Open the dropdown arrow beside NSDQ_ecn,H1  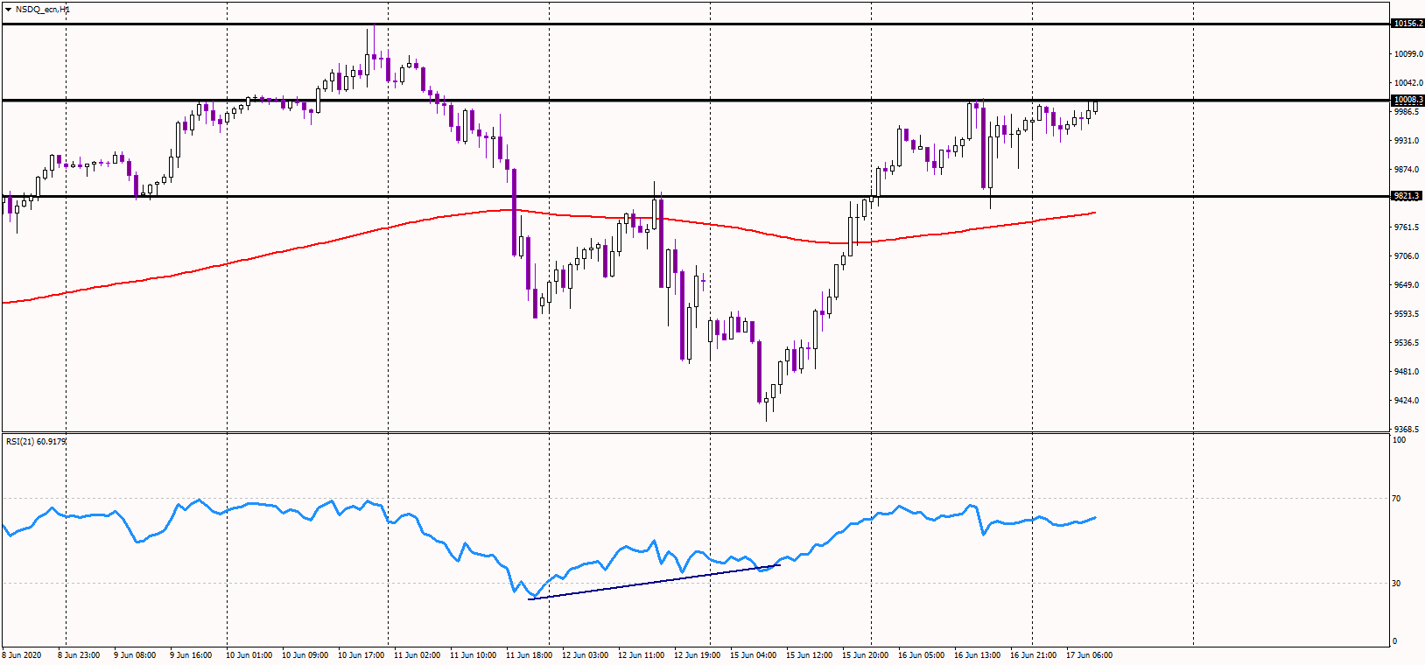(8, 9)
